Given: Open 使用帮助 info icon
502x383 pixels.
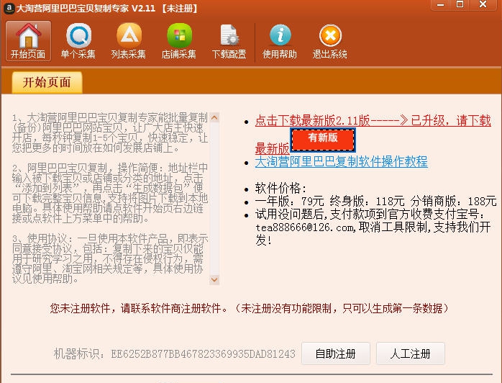Looking at the screenshot, I should (280, 41).
